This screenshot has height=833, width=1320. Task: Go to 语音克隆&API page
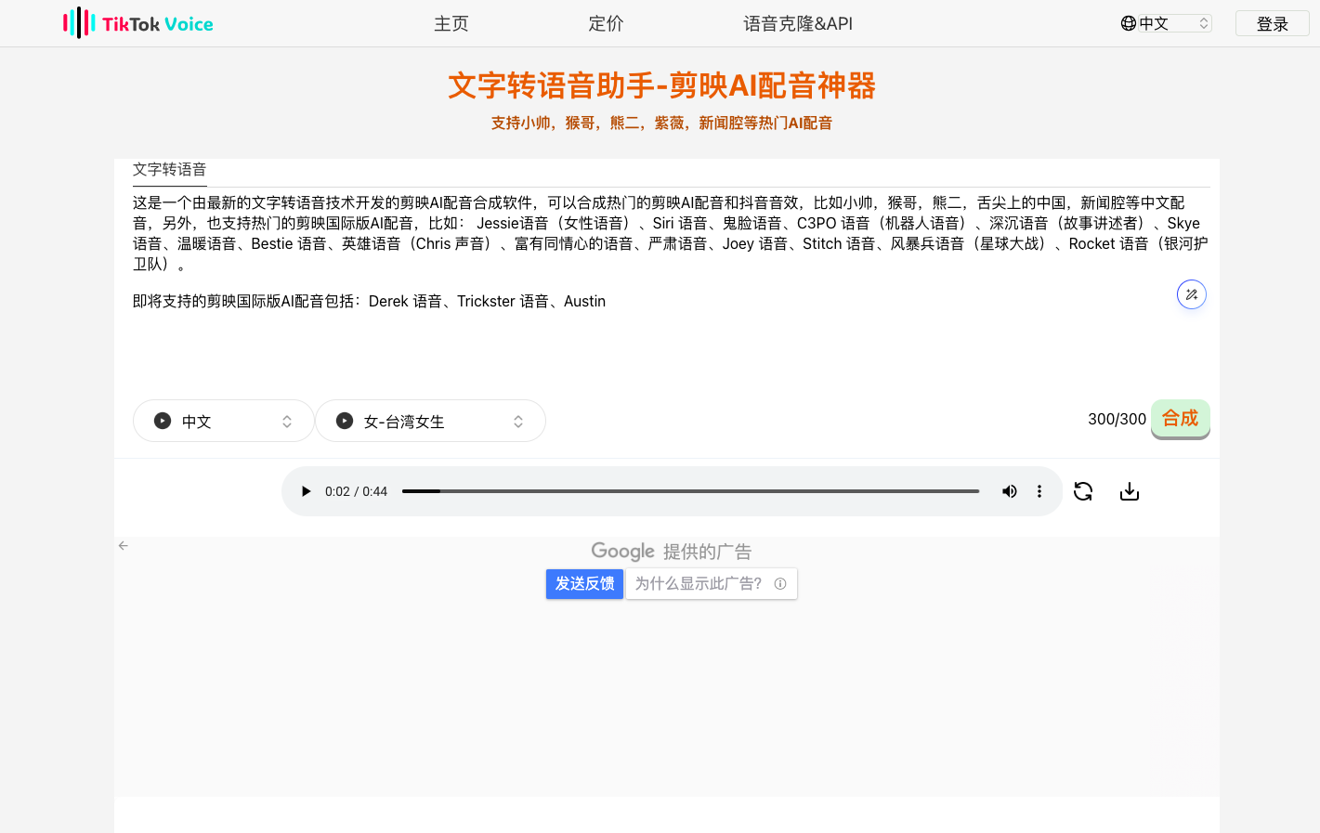[798, 23]
